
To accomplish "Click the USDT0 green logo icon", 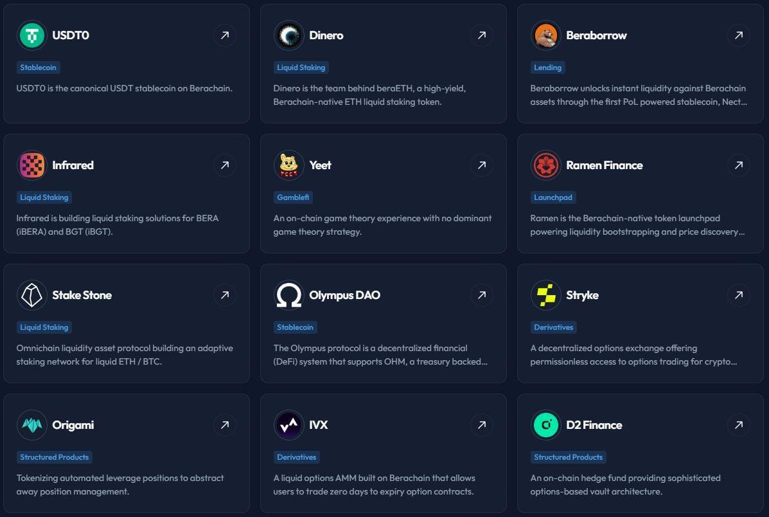I will coord(32,35).
